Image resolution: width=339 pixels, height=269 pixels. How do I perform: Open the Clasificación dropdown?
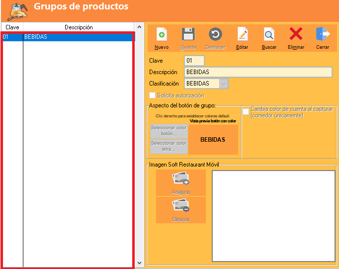(224, 84)
